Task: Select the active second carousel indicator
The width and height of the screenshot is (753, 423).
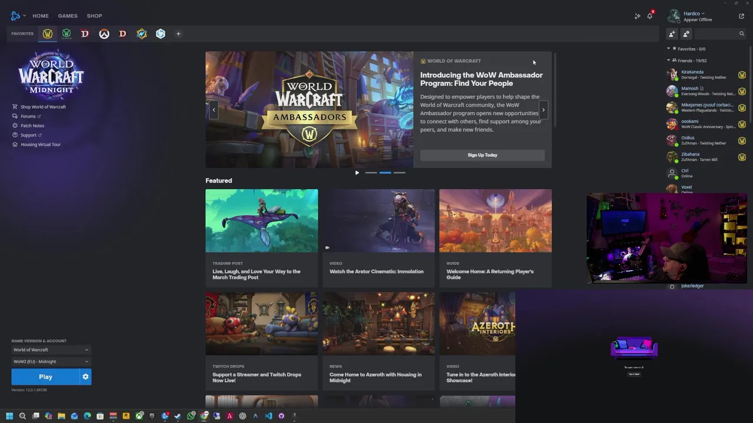Action: coord(385,173)
